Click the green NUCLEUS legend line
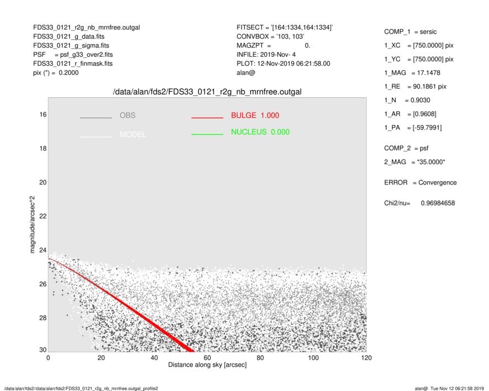 pos(207,134)
